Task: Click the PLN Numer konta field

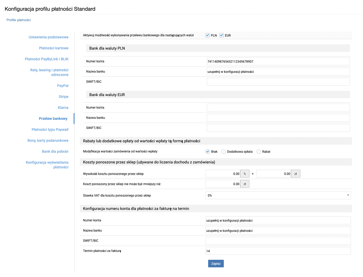Action: 278,61
